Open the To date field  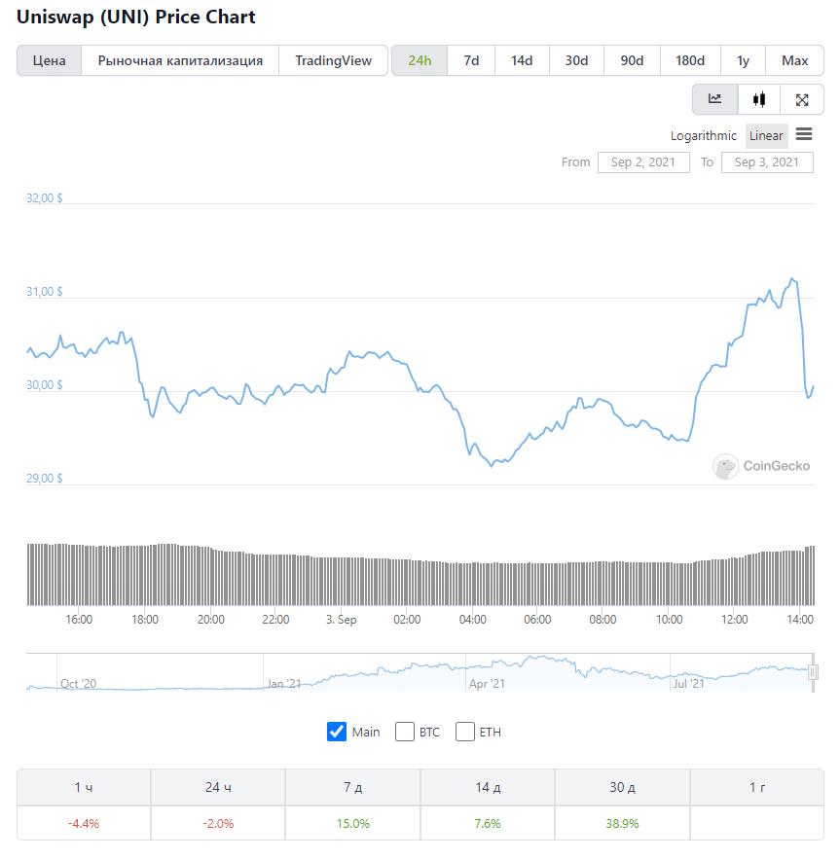pos(767,162)
